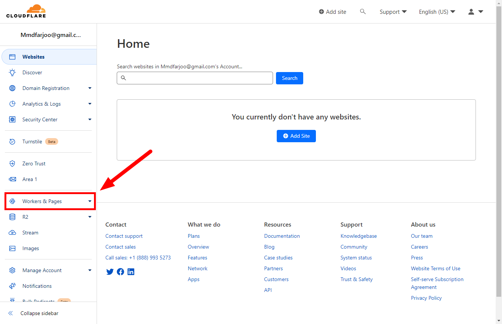Viewport: 502px width, 324px height.
Task: Open the Contact sales link
Action: pyautogui.click(x=120, y=247)
